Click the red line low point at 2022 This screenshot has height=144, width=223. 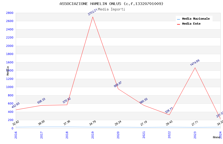point(169,115)
